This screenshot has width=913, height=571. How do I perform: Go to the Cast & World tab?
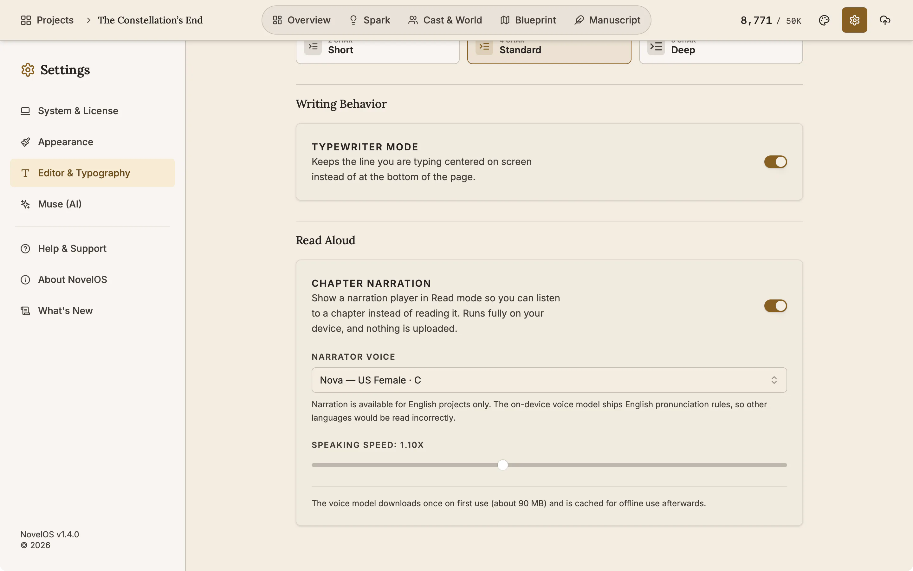coord(445,20)
